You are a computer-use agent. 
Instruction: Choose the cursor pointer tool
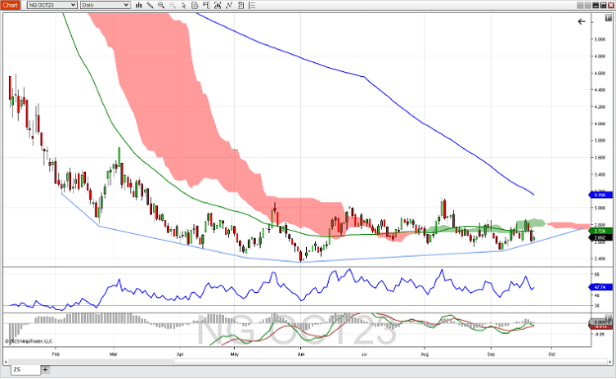click(x=184, y=5)
